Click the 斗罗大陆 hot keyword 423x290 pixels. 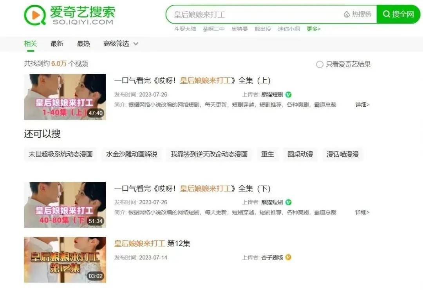click(x=185, y=29)
